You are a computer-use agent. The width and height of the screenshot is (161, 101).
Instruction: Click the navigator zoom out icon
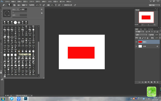(142, 25)
